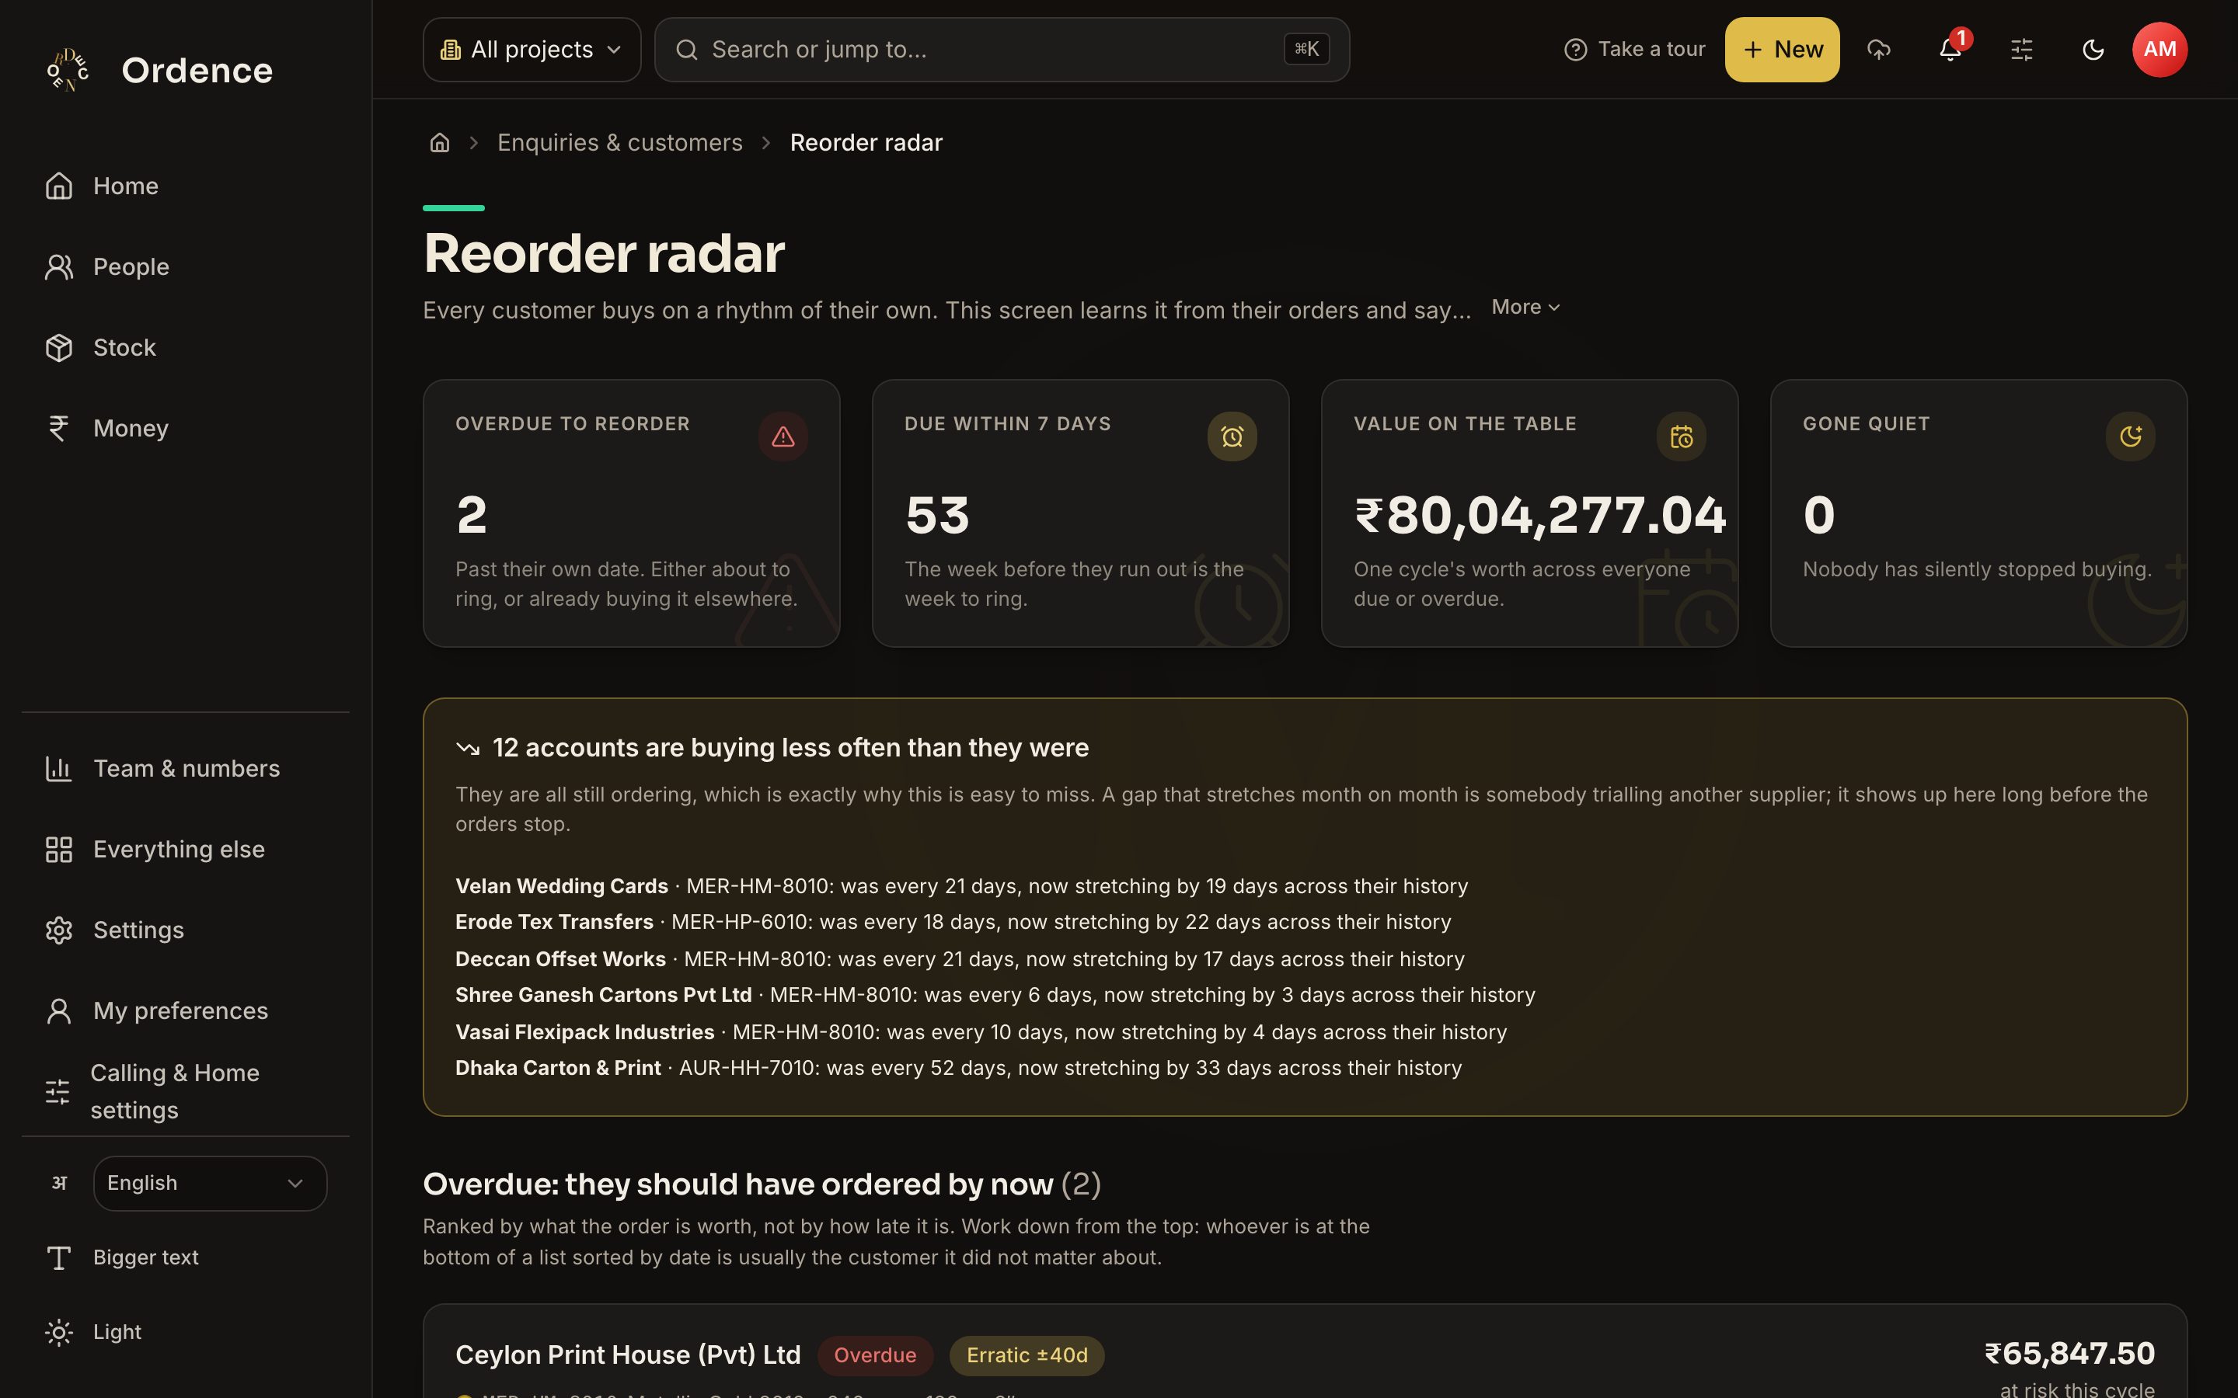Open Settings in the sidebar

pos(185,930)
